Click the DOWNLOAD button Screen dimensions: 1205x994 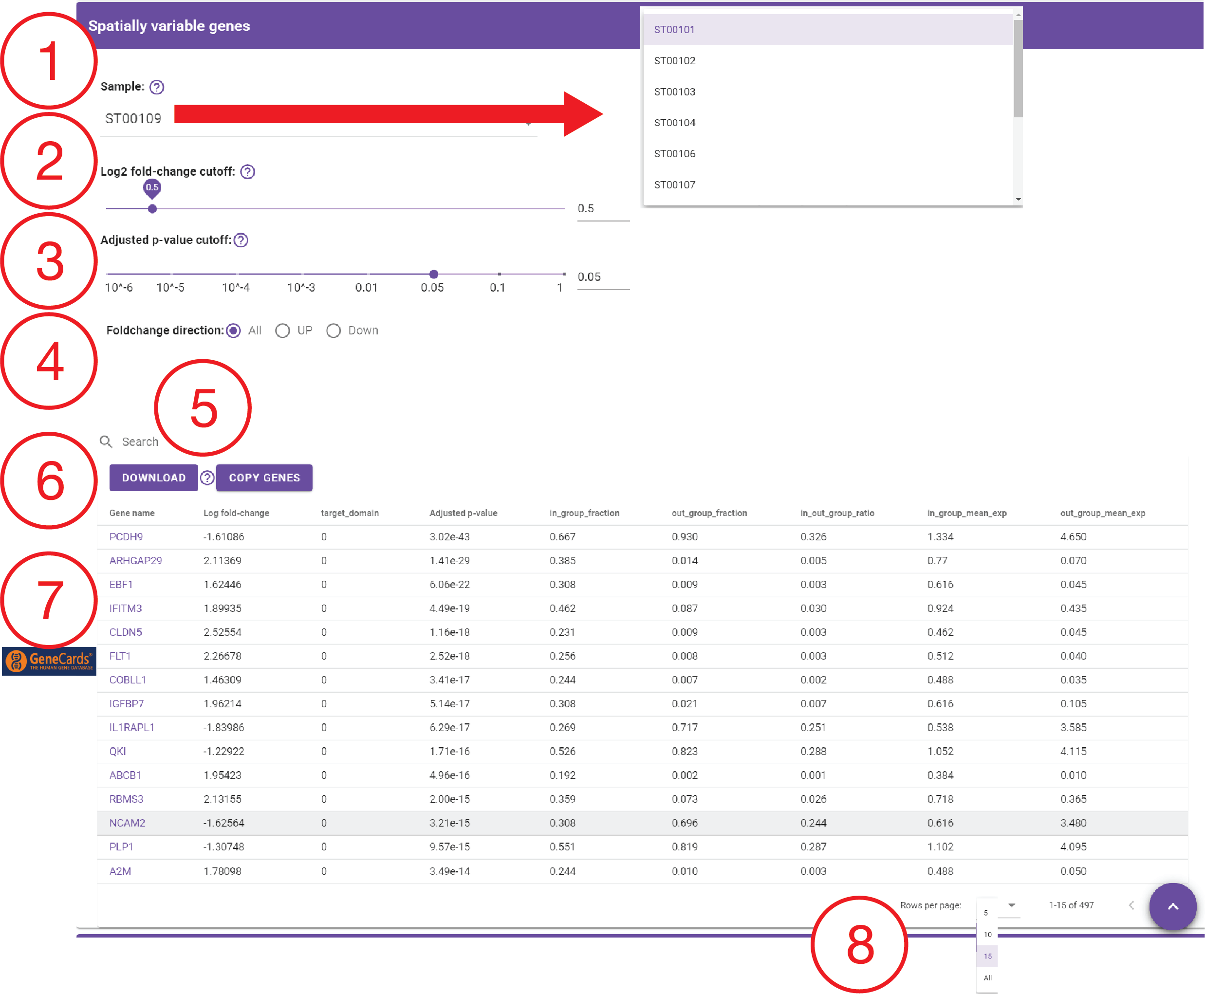pos(153,478)
